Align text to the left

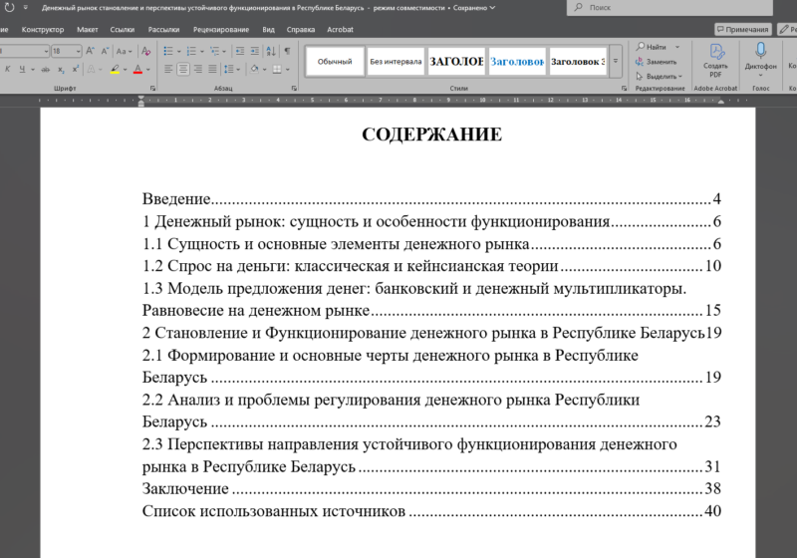tap(168, 69)
